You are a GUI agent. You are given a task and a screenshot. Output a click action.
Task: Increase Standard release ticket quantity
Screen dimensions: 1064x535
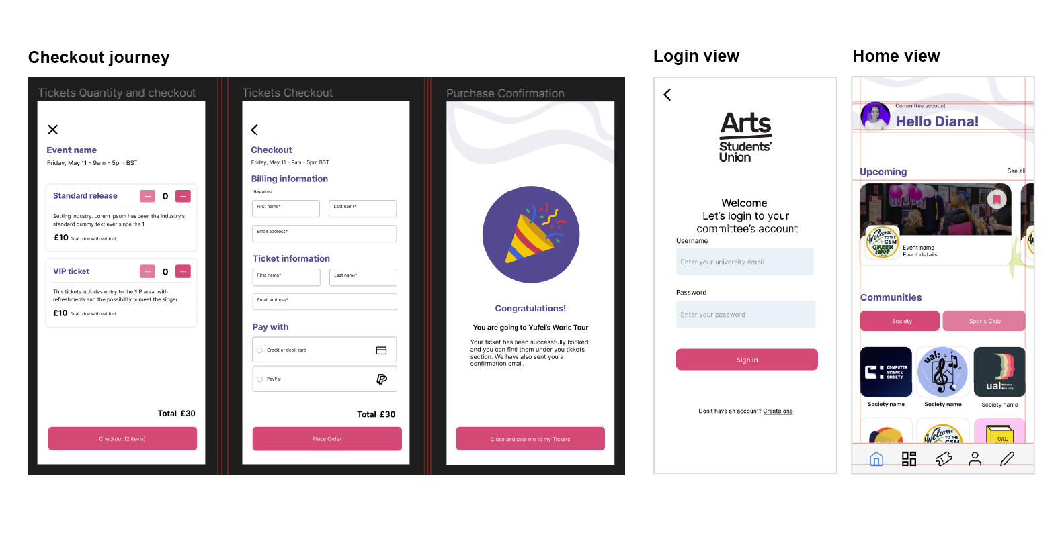pos(183,196)
